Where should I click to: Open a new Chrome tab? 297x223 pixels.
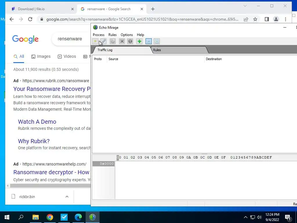[153, 9]
